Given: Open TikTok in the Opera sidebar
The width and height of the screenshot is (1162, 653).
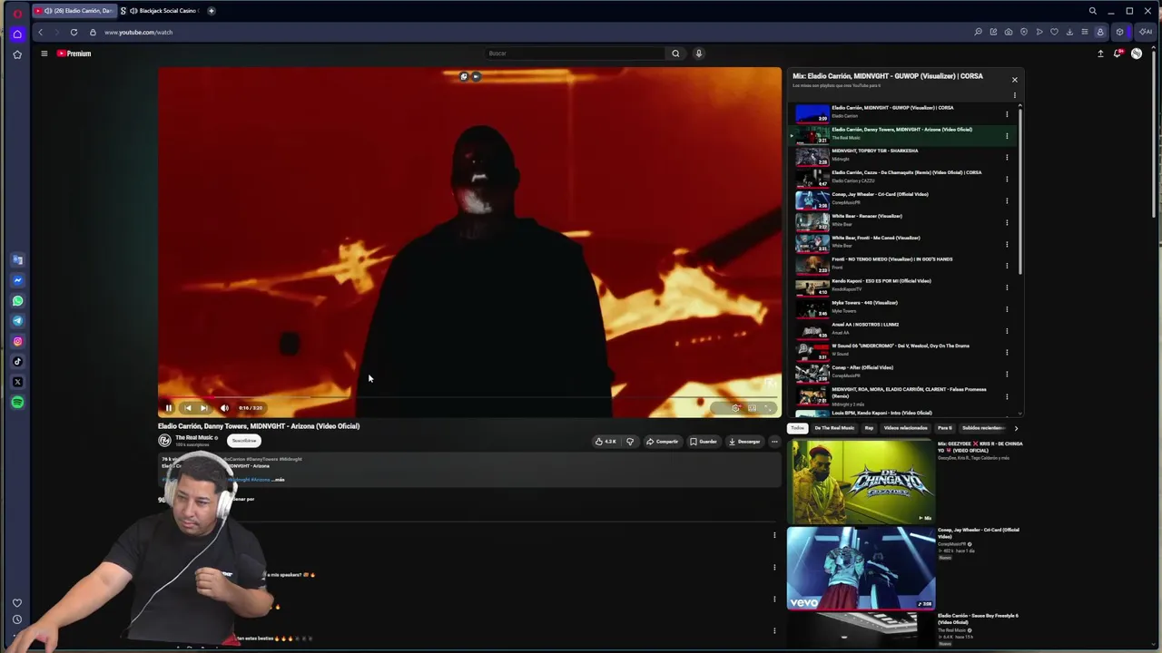Looking at the screenshot, I should coord(17,362).
